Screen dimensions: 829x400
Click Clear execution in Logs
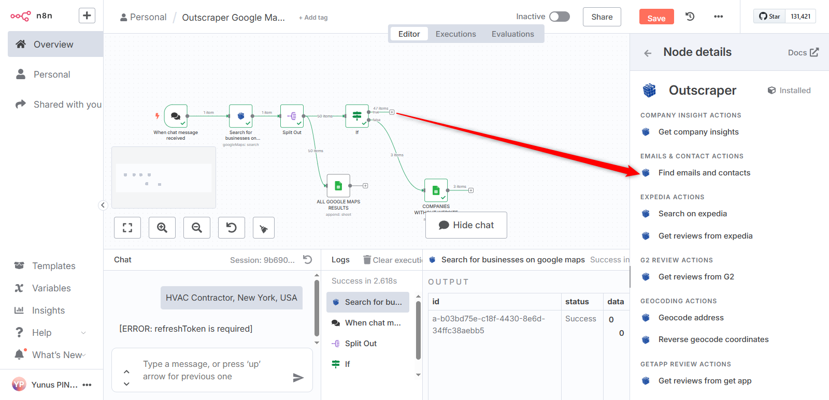(393, 260)
